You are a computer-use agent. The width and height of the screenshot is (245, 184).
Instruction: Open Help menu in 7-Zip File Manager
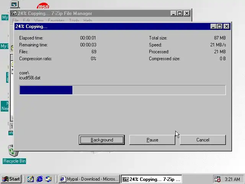click(88, 20)
